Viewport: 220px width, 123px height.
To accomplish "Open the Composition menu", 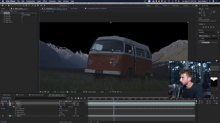I will click(31, 1).
